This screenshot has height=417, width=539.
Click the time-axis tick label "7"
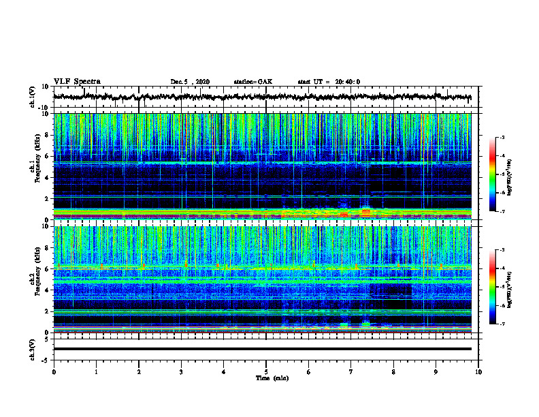[351, 372]
